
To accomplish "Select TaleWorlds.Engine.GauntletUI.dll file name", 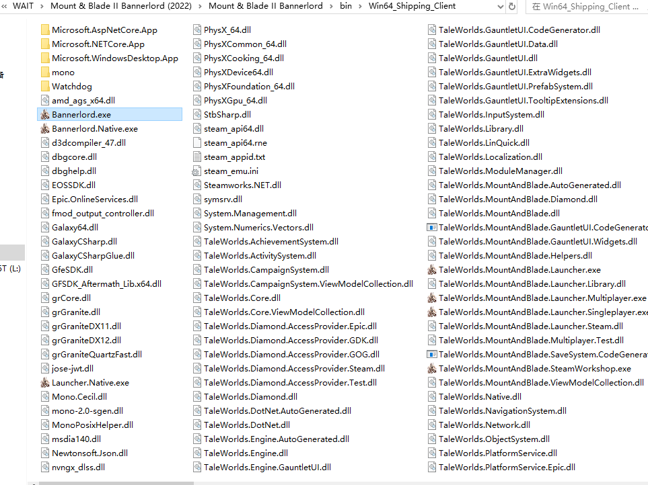I will click(x=267, y=468).
